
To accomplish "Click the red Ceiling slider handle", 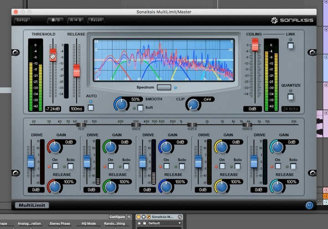I will click(x=255, y=45).
